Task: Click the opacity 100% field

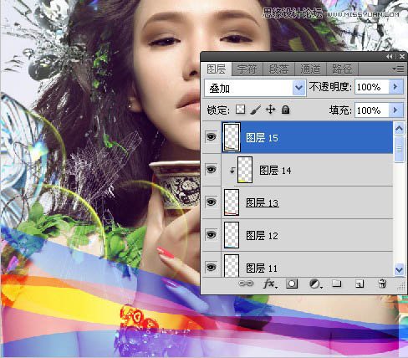Action: click(x=372, y=87)
